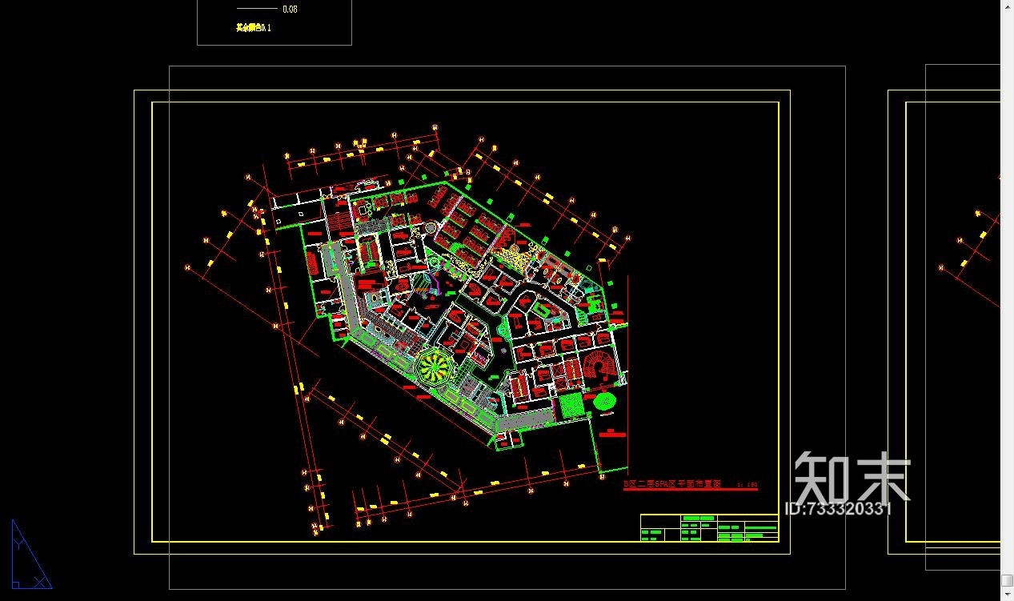Select the green entry in title block top row
The height and width of the screenshot is (601, 1014).
[x=697, y=519]
